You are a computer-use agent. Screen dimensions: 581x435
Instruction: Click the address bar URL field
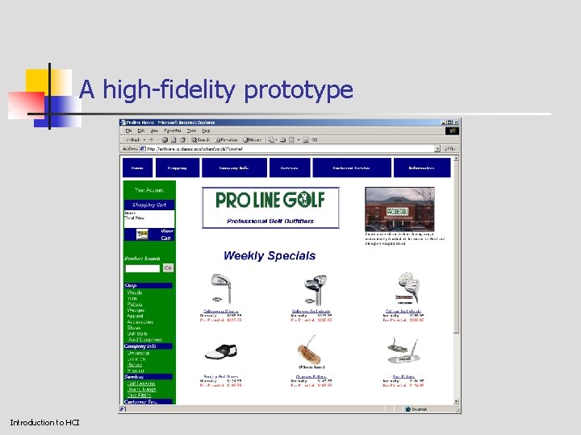[290, 149]
